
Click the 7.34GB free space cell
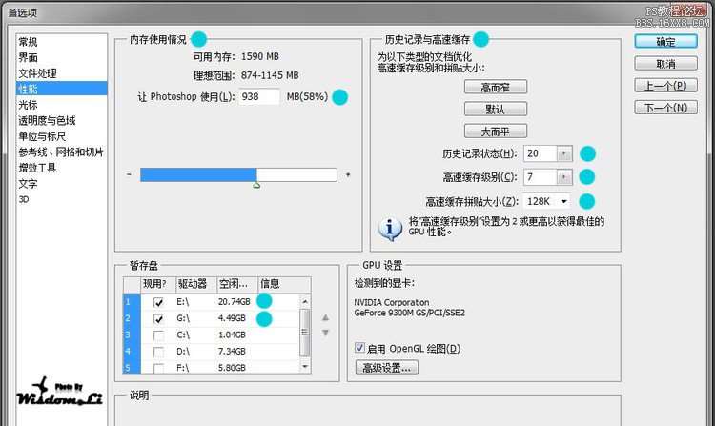pyautogui.click(x=232, y=352)
